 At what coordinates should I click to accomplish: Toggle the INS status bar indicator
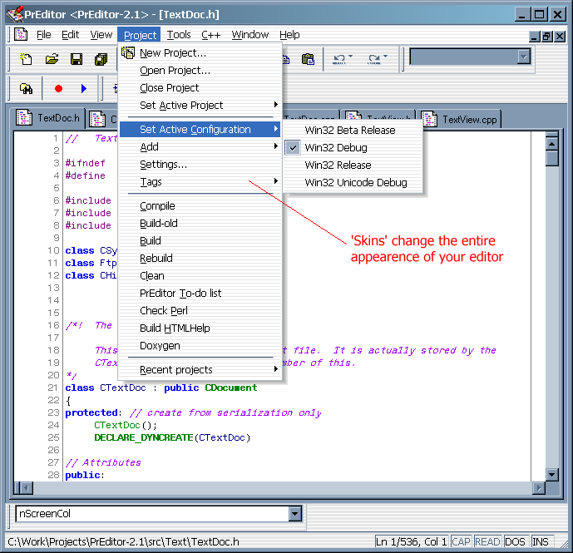541,541
